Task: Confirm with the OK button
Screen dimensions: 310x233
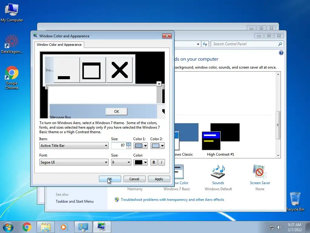Action: [x=110, y=179]
